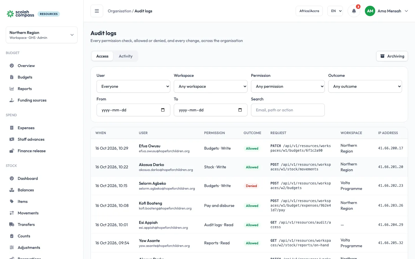Open the Outcome filter dropdown
415x259 pixels.
point(365,86)
